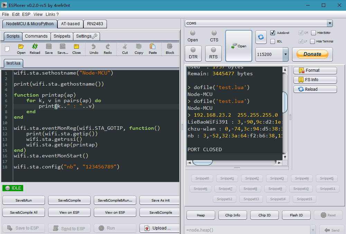Run the script with the Run button
Viewport: 346px width, 234px height.
(115, 228)
